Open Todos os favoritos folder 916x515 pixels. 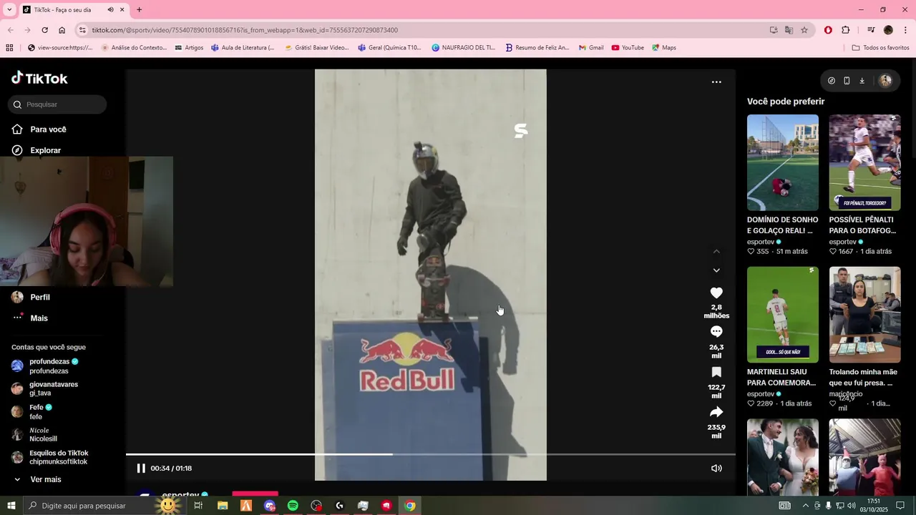click(880, 48)
